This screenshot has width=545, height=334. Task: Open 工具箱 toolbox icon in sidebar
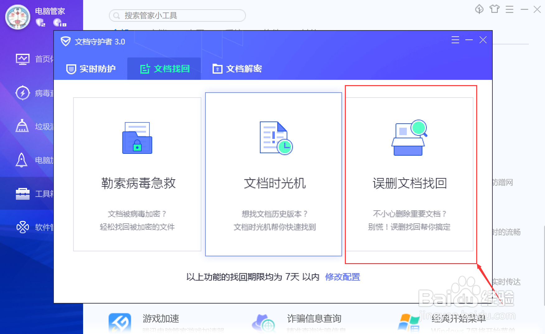click(23, 194)
